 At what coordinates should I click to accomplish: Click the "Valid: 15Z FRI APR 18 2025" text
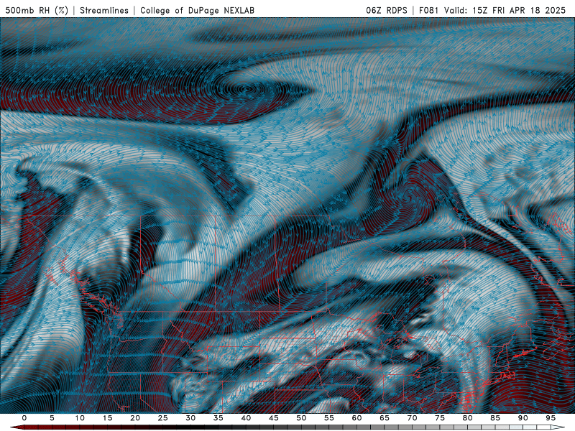pos(505,10)
